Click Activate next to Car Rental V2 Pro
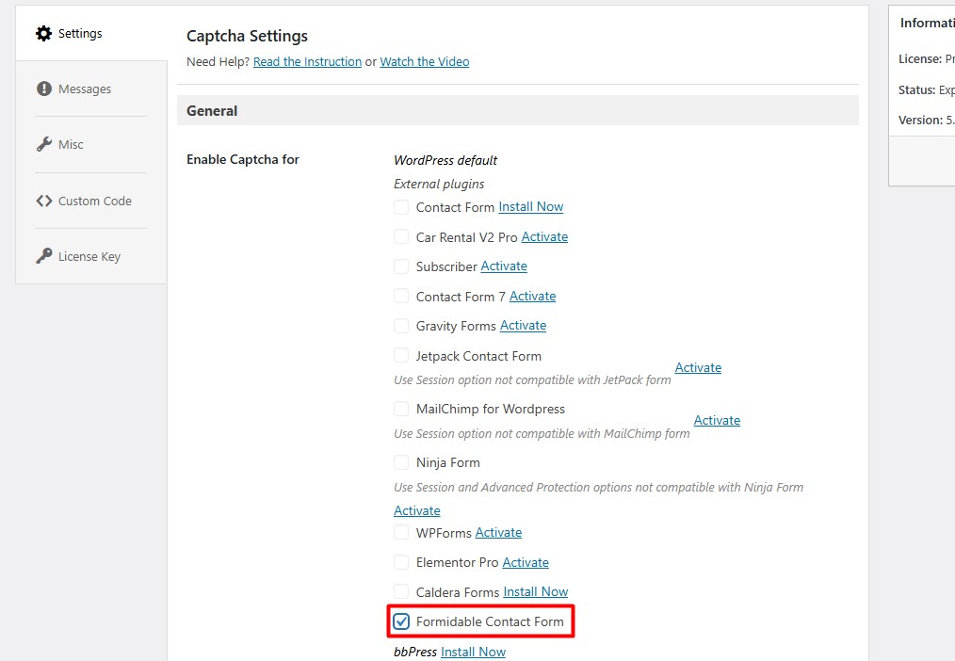Screen dimensions: 955x661 coord(544,236)
